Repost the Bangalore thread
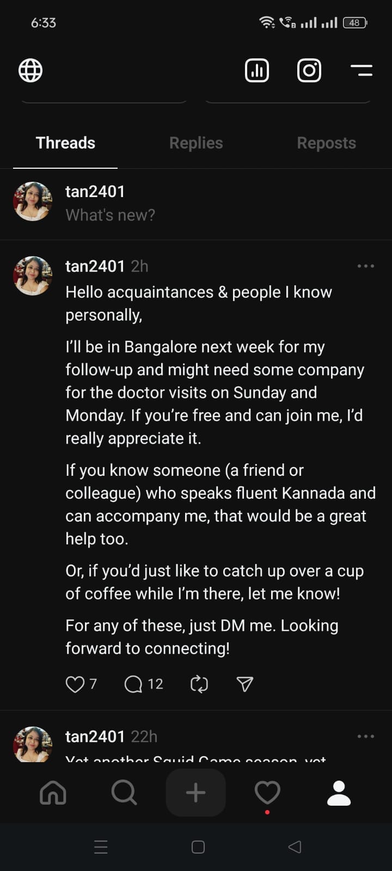Image resolution: width=392 pixels, height=871 pixels. coord(199,684)
